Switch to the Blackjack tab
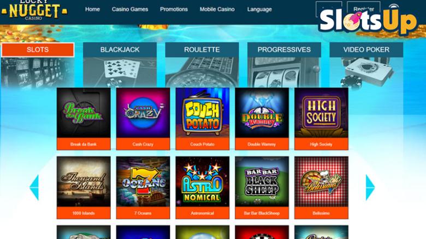The width and height of the screenshot is (426, 239). (120, 50)
